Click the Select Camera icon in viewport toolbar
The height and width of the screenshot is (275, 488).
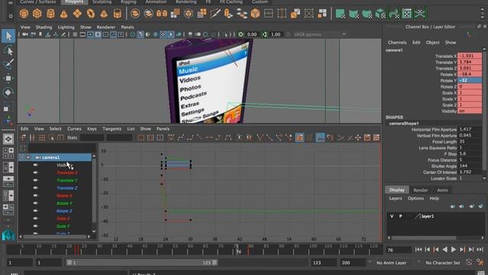25,34
